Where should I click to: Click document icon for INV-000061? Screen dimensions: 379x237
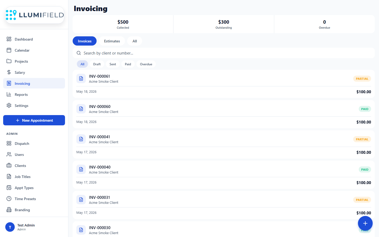81,78
